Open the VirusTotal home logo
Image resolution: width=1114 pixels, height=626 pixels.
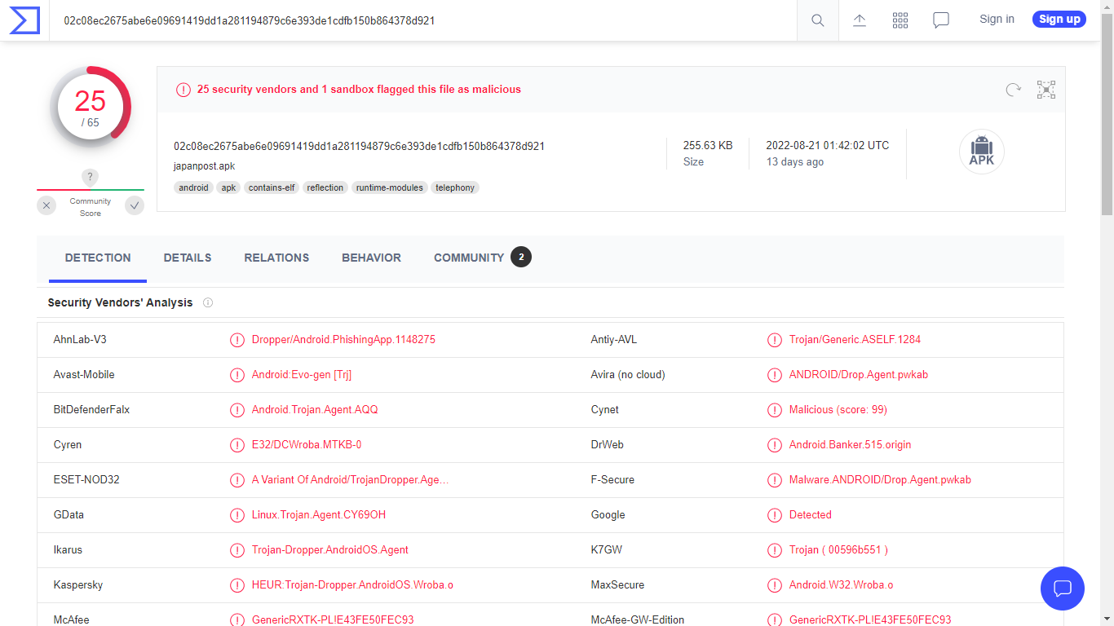tap(24, 20)
